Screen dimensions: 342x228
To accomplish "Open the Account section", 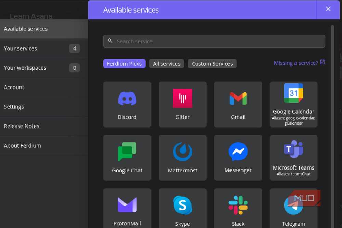I will point(44,87).
